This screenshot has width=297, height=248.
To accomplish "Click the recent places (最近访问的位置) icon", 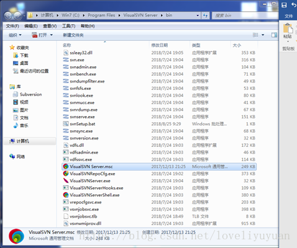I will pos(16,71).
